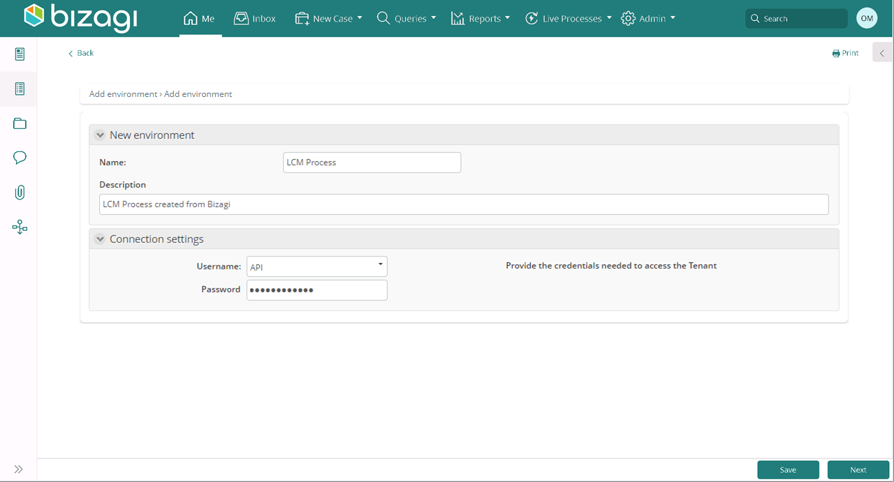This screenshot has width=894, height=482.
Task: Open the Admin menu
Action: [x=648, y=19]
